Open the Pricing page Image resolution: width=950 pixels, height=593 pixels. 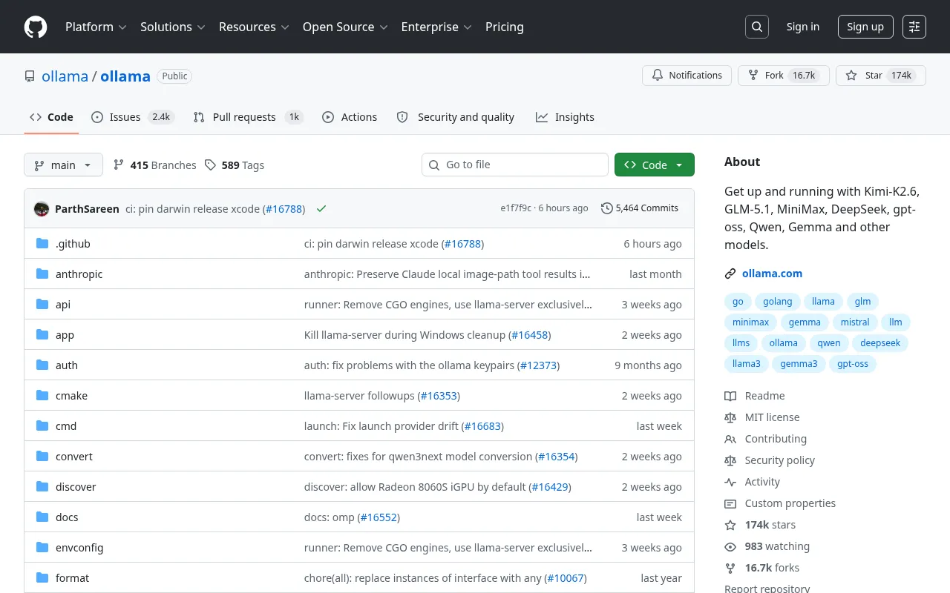pyautogui.click(x=505, y=27)
